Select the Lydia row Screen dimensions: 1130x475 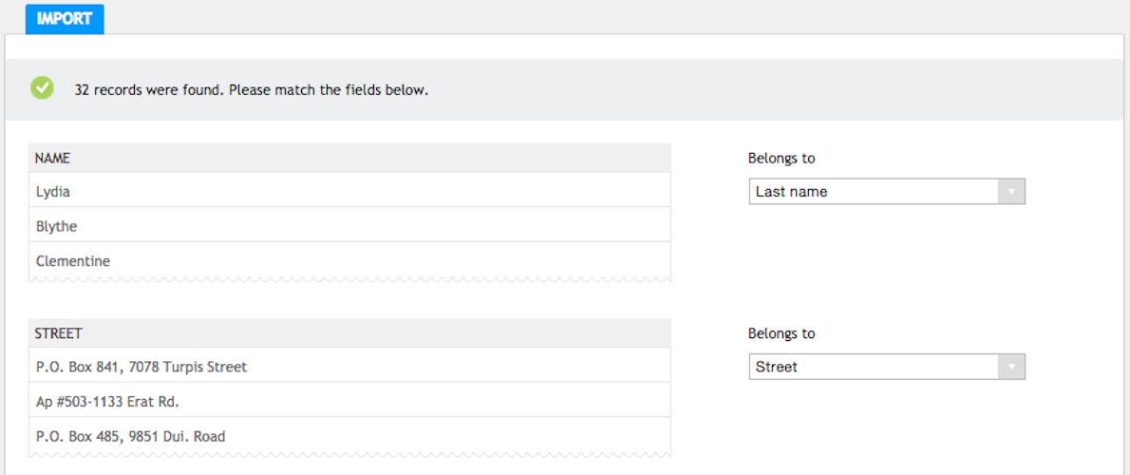coord(349,191)
